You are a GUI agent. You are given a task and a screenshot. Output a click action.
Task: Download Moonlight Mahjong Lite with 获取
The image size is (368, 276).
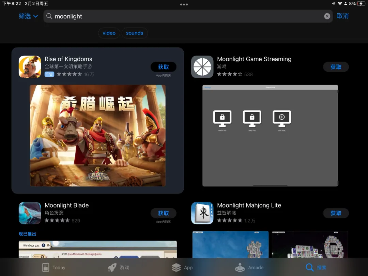point(336,213)
